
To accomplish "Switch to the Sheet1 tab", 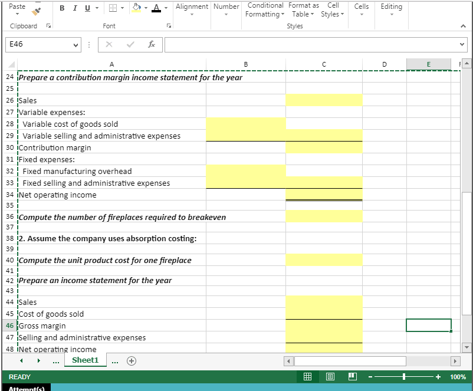I will (85, 360).
